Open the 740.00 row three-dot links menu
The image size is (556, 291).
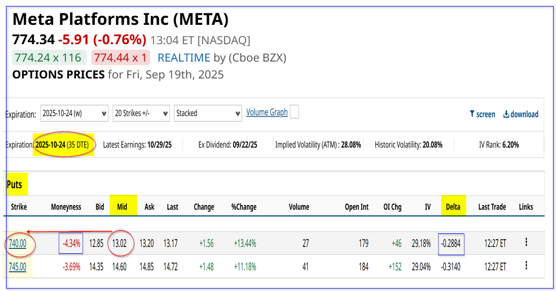click(526, 242)
